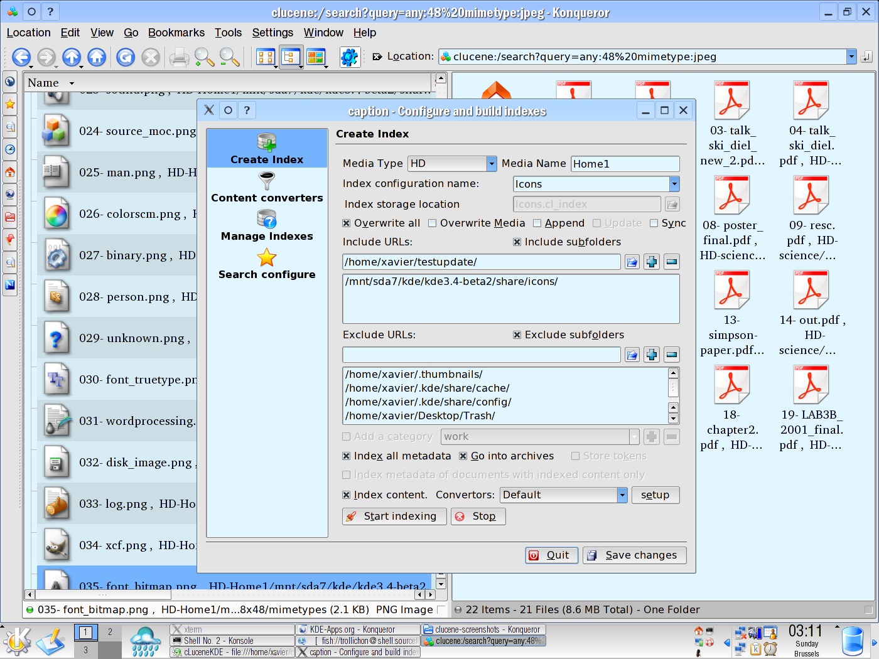
Task: Click the Go button beside the location bar
Action: coord(866,56)
